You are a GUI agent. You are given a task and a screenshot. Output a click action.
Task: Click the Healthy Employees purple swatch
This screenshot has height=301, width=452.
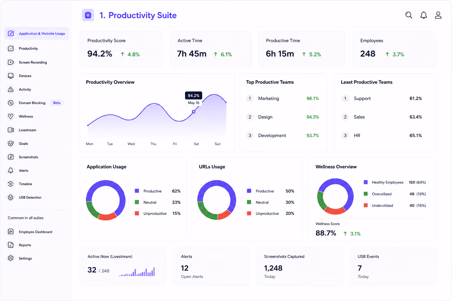(x=366, y=182)
